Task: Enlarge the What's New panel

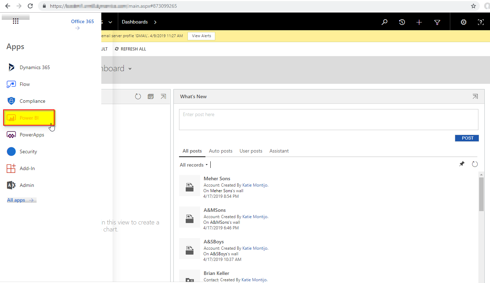Action: point(475,96)
